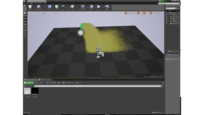
Task: Open Source Control (ソースコントロール) toolbar icon
Action: (x=38, y=7)
